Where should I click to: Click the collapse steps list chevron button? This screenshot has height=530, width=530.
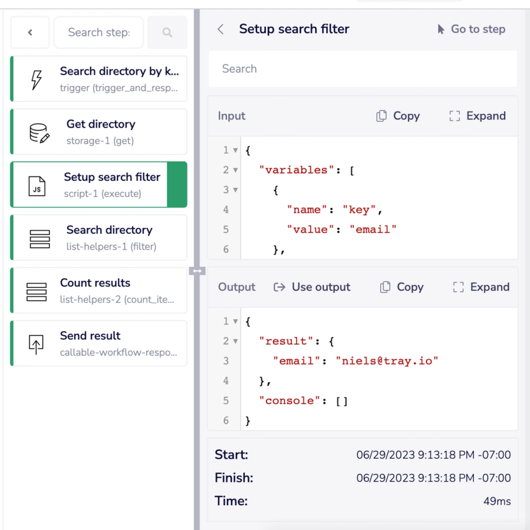coord(30,32)
